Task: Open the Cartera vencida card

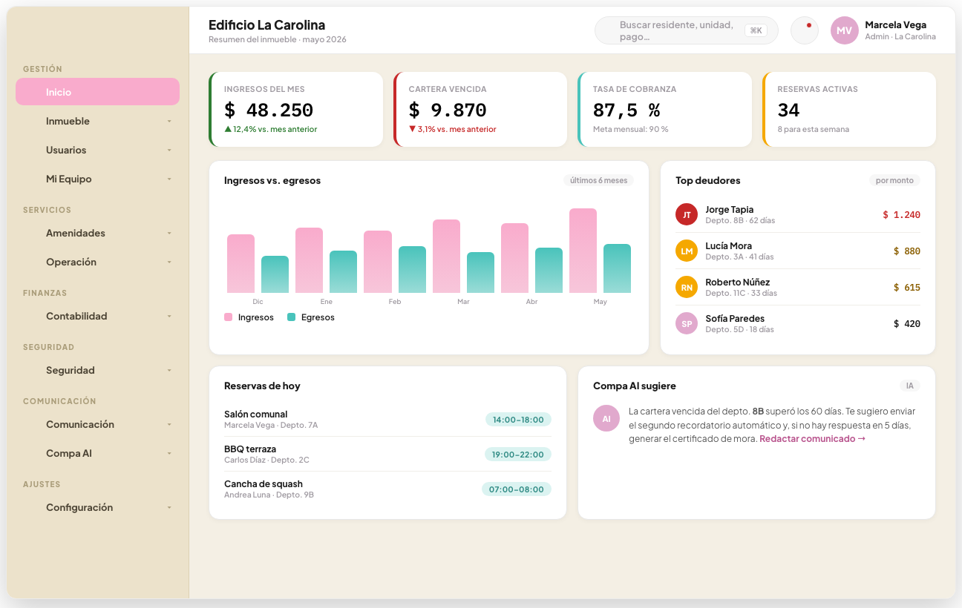Action: (480, 109)
